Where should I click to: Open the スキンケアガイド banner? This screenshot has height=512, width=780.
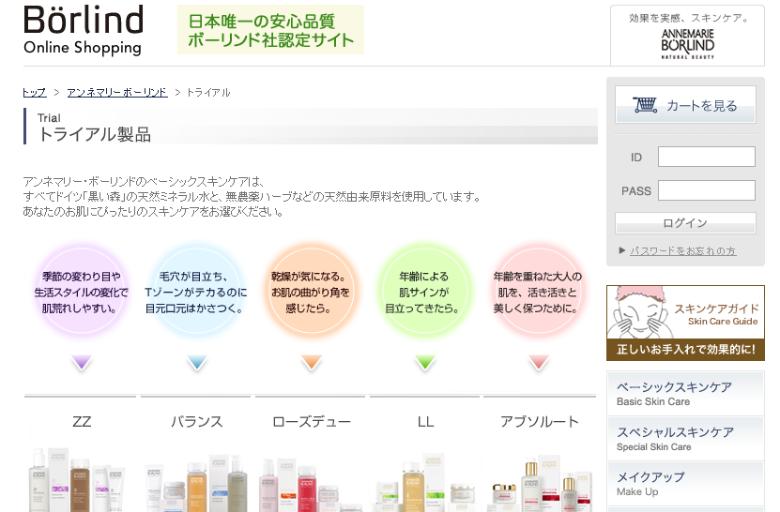(x=685, y=324)
